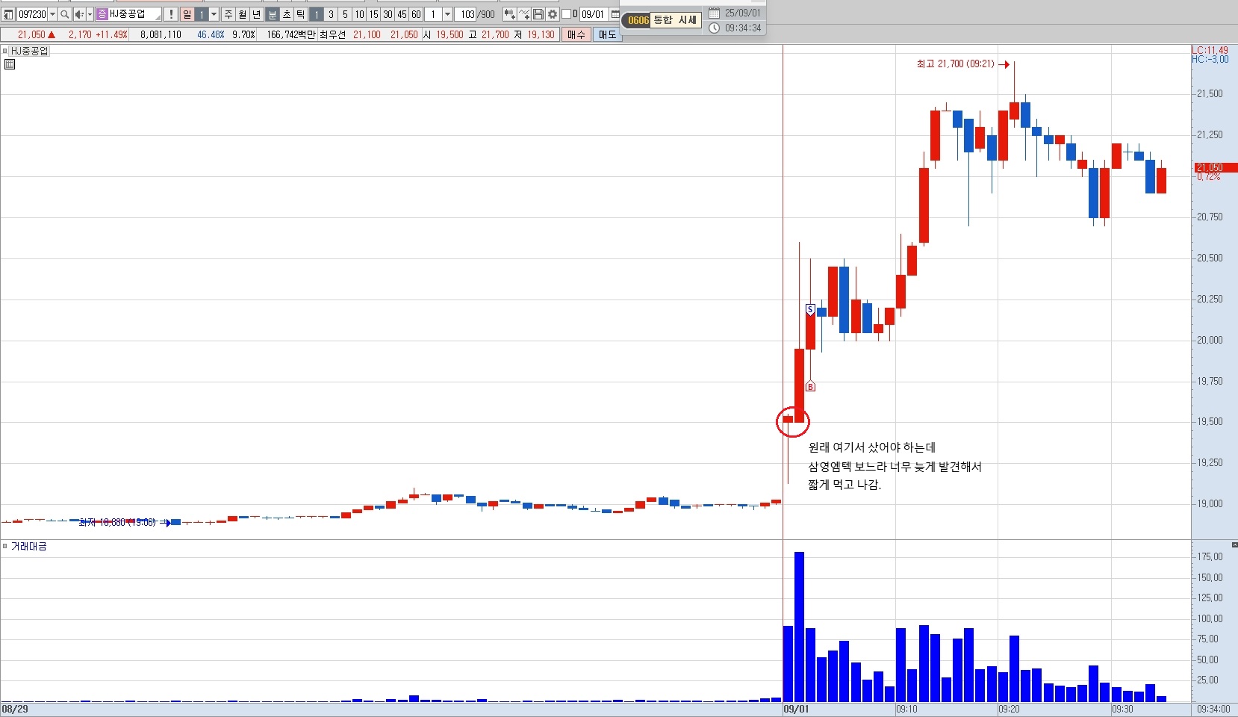Screen dimensions: 1238x717
Task: Expand the interval count dropdown before 103/900
Action: pos(447,14)
